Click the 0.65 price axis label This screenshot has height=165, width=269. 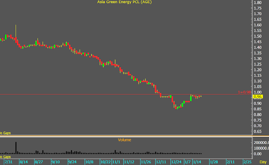pyautogui.click(x=258, y=131)
